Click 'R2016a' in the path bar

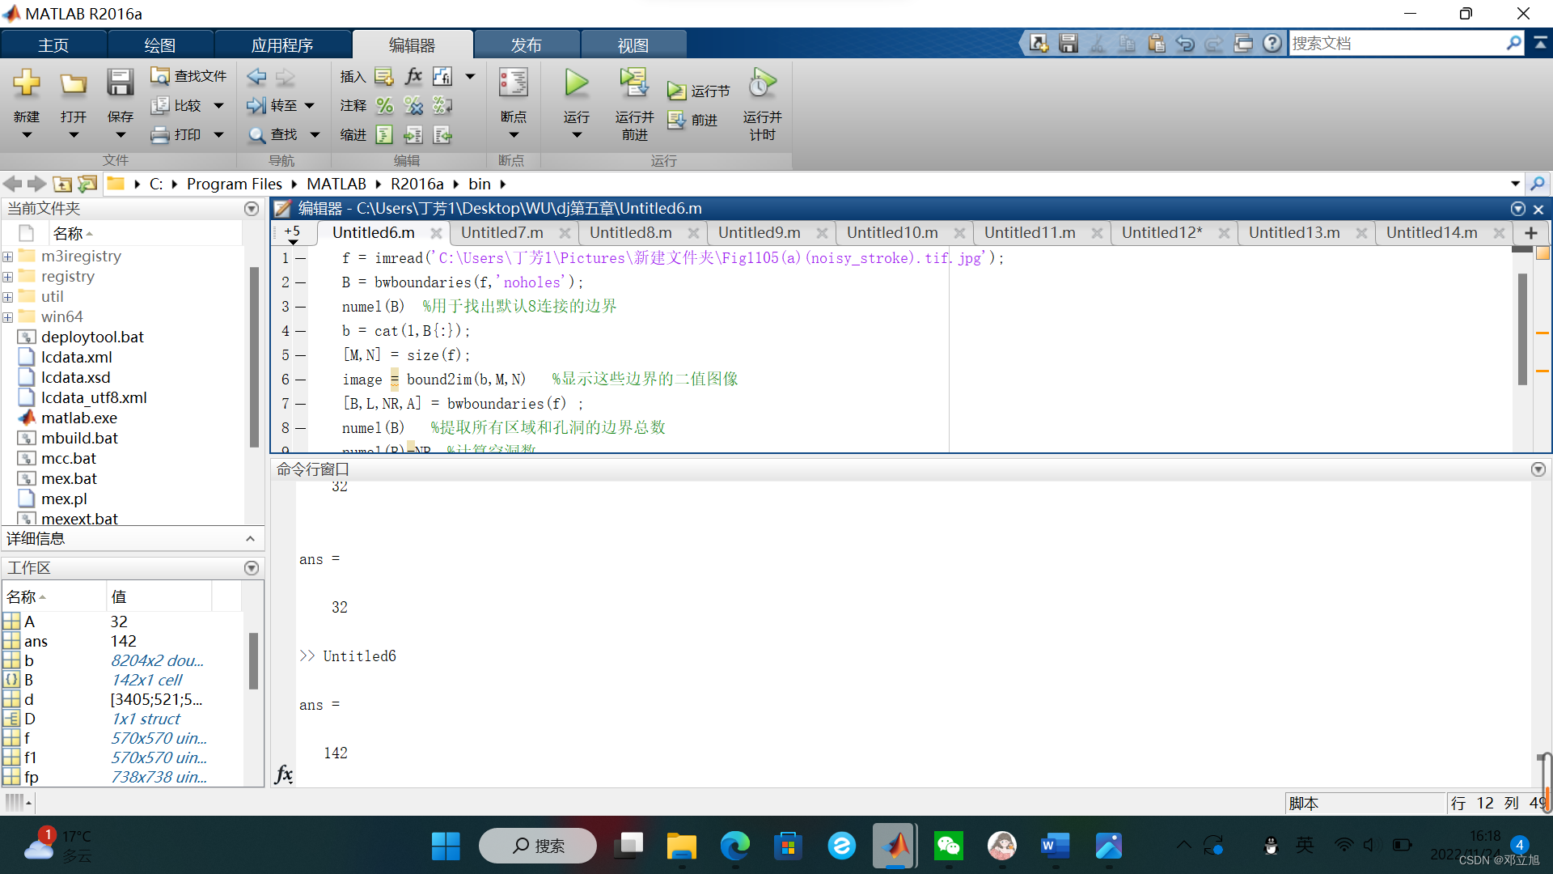click(417, 184)
